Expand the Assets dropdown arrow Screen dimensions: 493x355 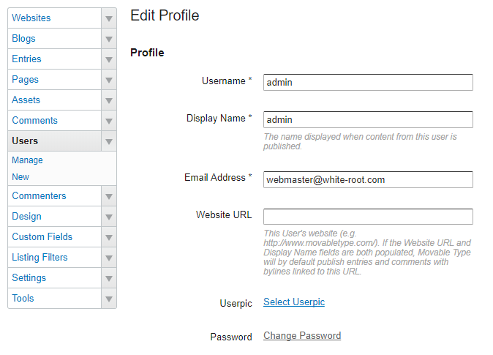[109, 100]
